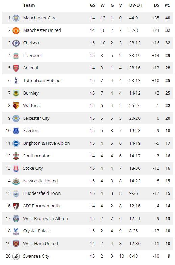Viewport: 175px width, 265px height.
Task: Click the Chelsea club crest
Action: [x=16, y=43]
